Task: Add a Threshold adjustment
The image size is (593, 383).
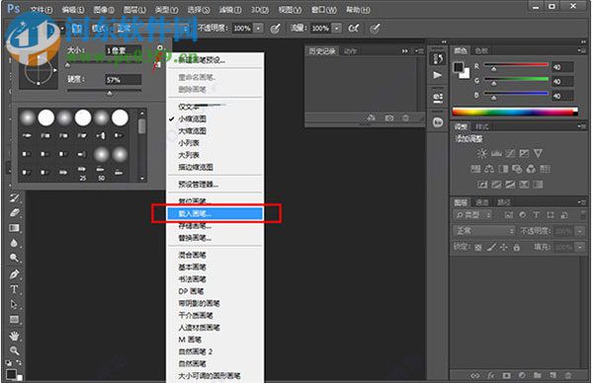Action: click(510, 185)
